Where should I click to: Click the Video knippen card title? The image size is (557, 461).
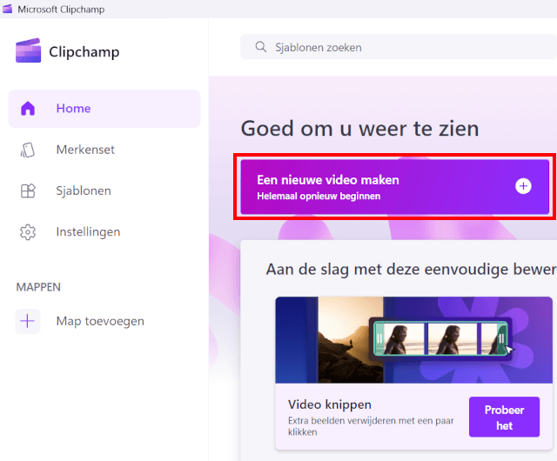[x=330, y=404]
